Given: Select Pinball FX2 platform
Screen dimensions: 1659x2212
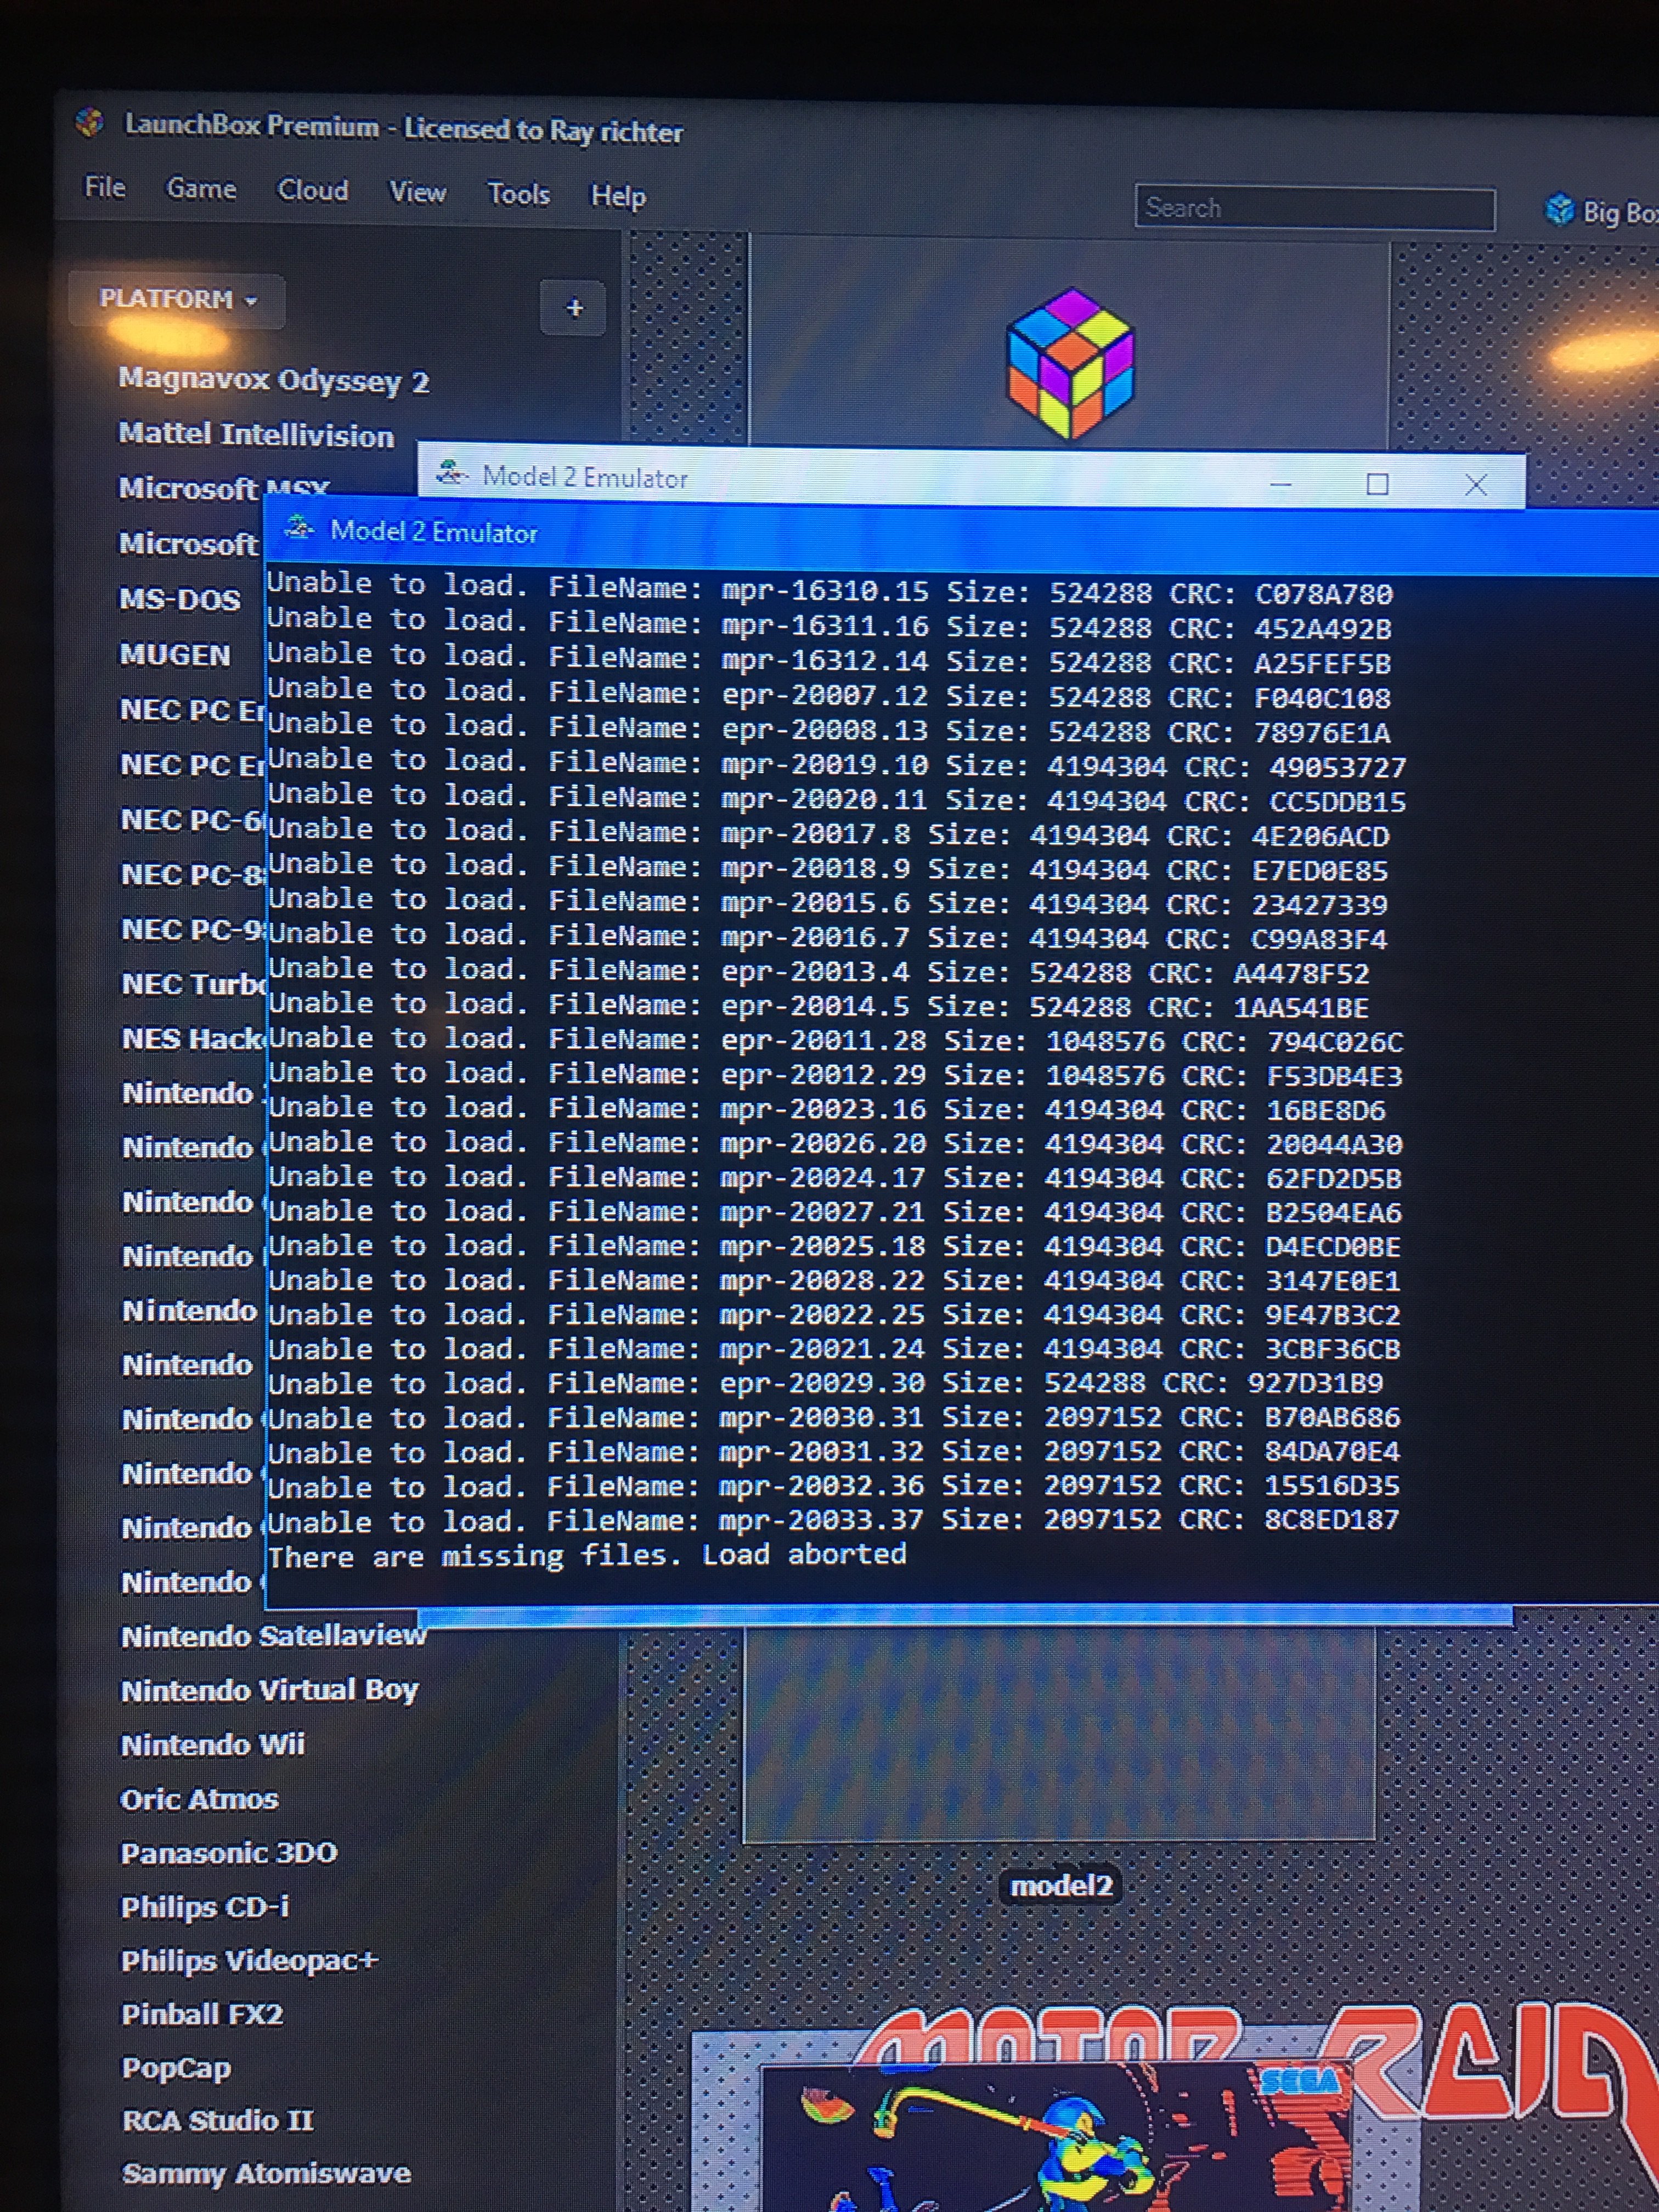Looking at the screenshot, I should pos(202,2014).
